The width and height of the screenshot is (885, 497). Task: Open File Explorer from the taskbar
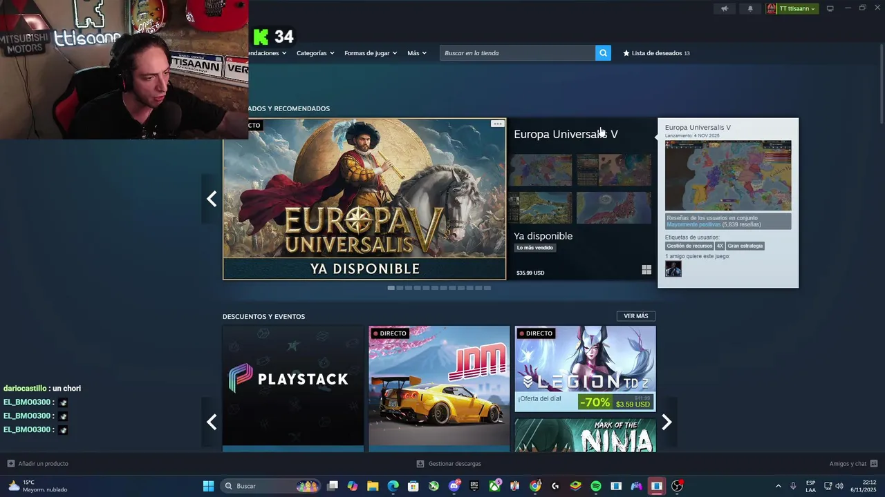373,486
